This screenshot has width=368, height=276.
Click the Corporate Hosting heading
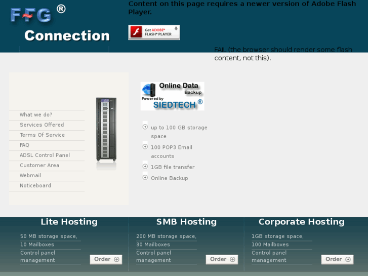pyautogui.click(x=302, y=222)
